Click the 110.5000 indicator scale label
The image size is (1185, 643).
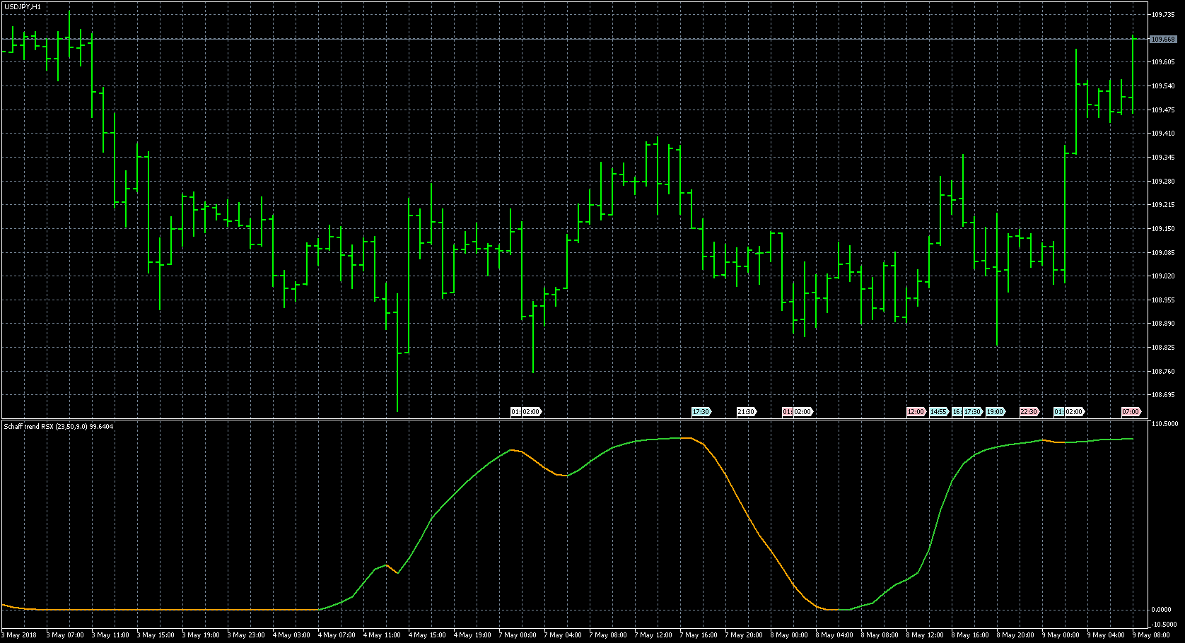(x=1164, y=424)
